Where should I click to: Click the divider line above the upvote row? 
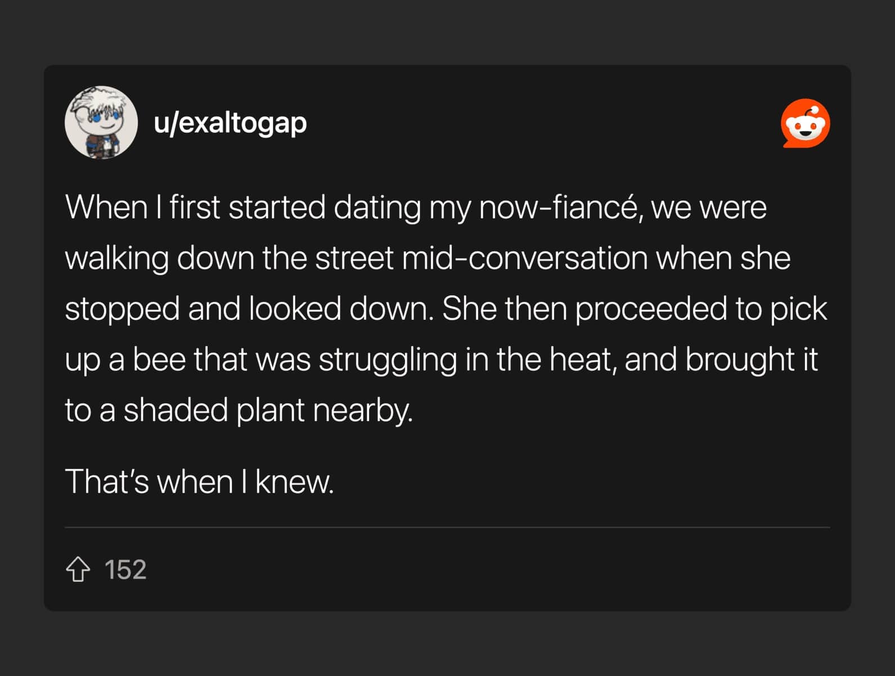447,527
